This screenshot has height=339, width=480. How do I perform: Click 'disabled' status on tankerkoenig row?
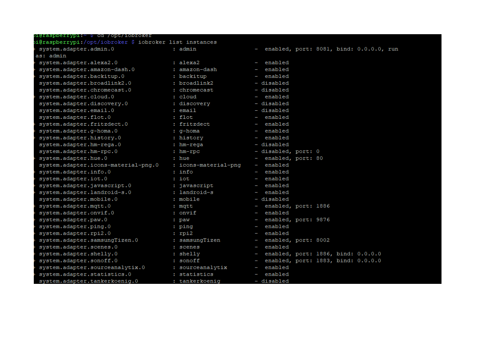pos(275,281)
